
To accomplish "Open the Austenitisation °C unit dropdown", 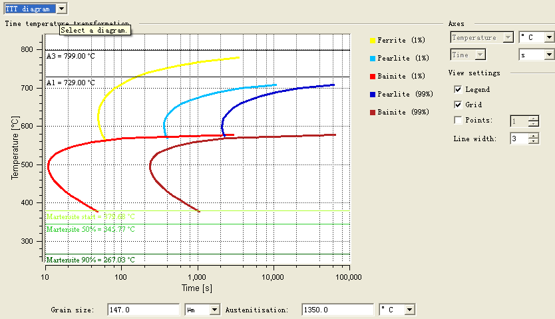I will coord(409,310).
